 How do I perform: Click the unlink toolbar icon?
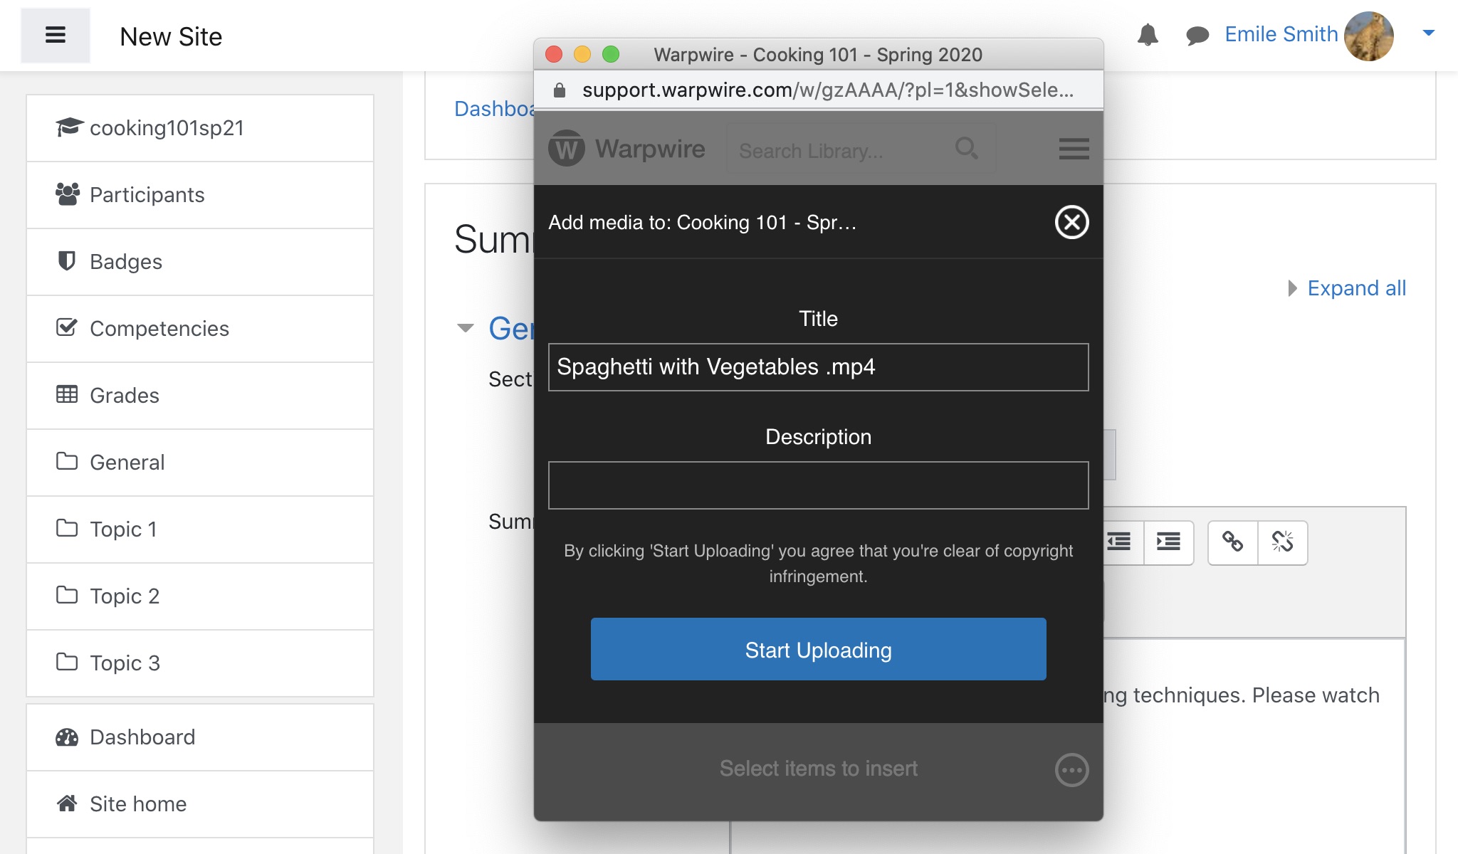(x=1282, y=542)
